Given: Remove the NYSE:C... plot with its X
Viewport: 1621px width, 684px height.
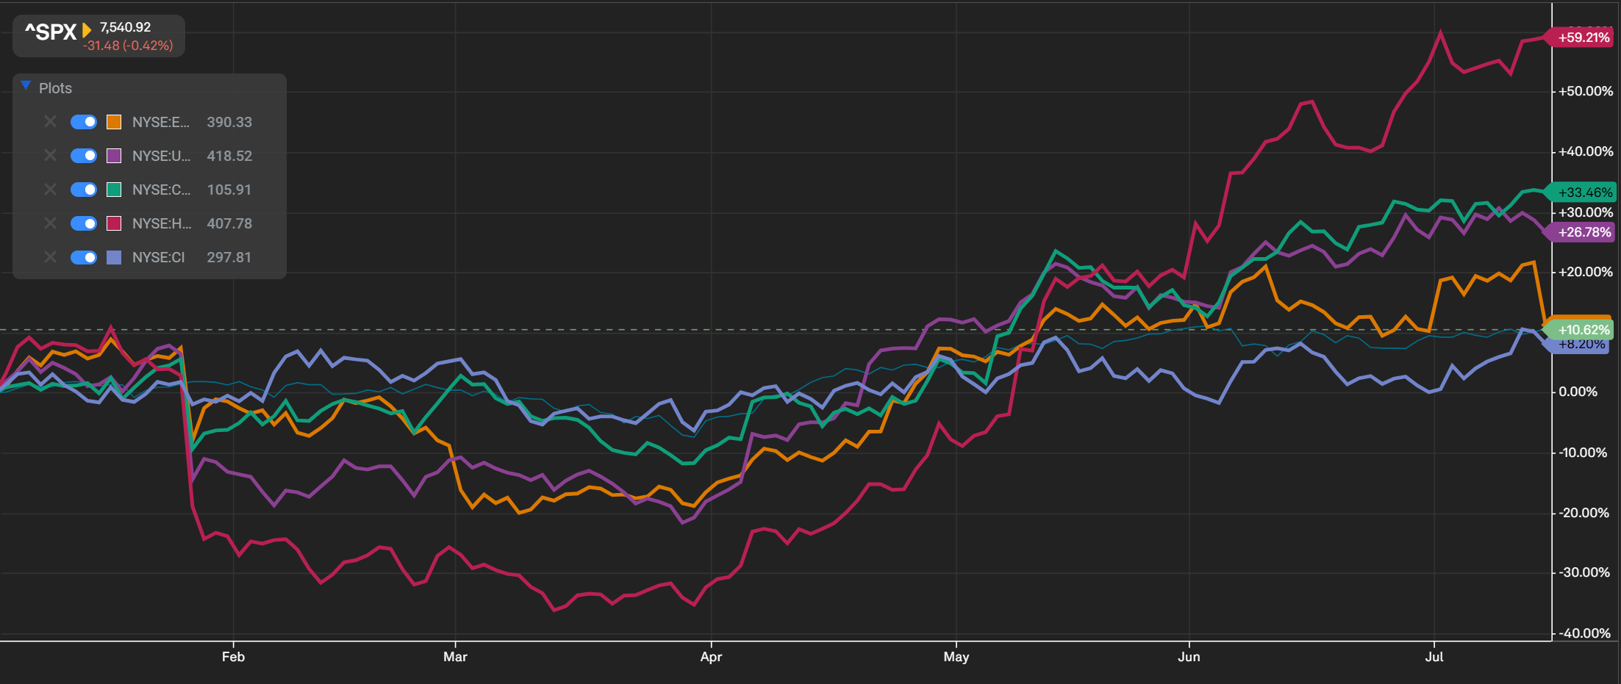Looking at the screenshot, I should point(50,189).
